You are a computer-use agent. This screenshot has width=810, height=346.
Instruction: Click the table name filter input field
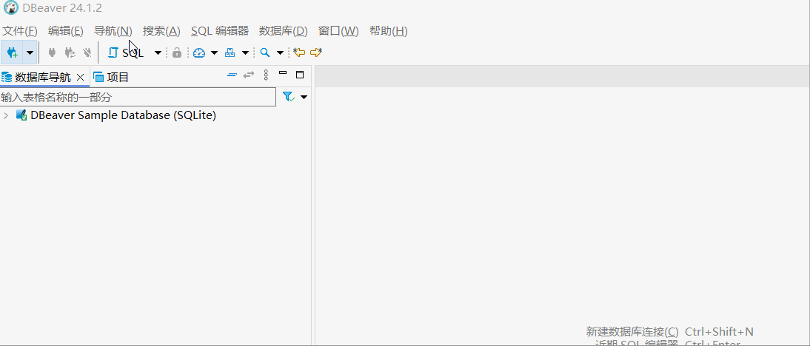click(x=138, y=97)
